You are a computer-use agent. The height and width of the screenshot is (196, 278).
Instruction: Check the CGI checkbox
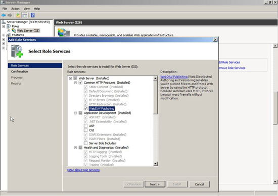pyautogui.click(x=85, y=130)
